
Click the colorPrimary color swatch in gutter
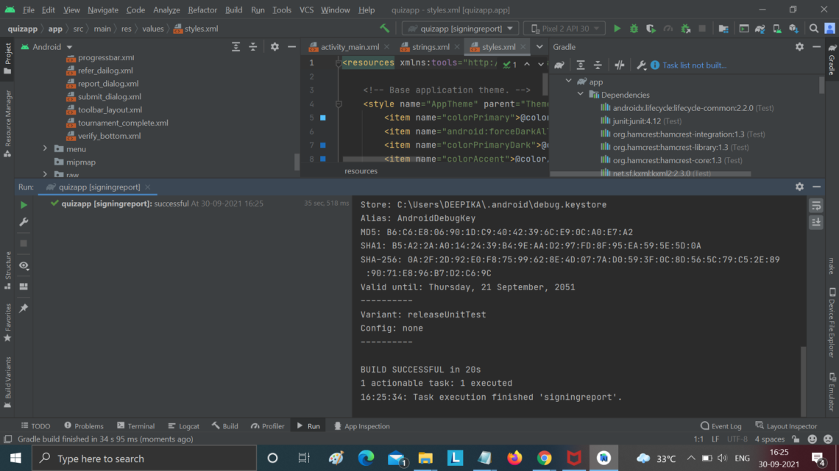(x=322, y=118)
